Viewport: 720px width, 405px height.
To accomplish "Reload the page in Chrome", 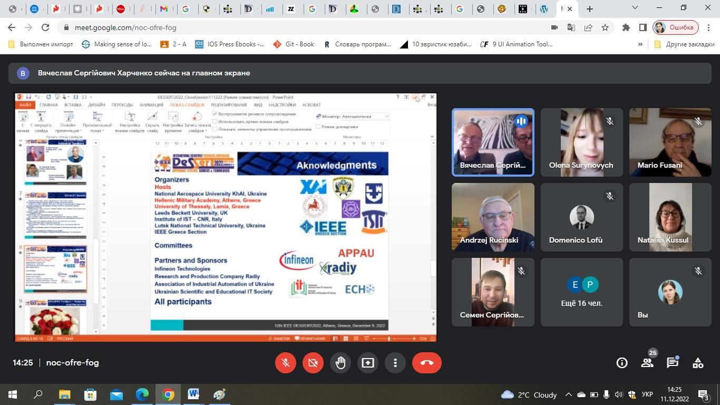I will pos(45,27).
